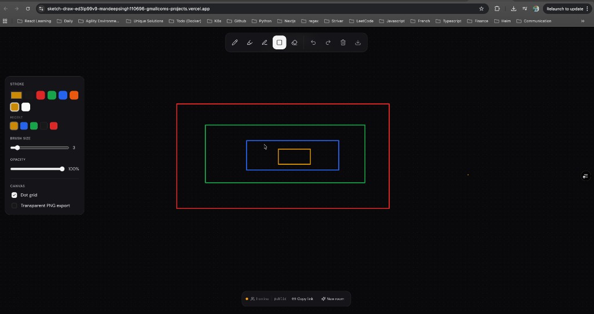Choose the green stroke color swatch
Viewport: 594px width, 314px height.
click(x=52, y=95)
